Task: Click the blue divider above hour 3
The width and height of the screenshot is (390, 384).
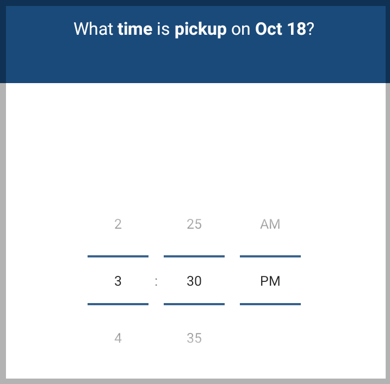Action: (118, 256)
